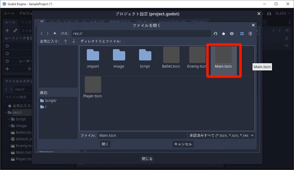The image size is (294, 170).
Task: Switch to the シーン dock tab
Action: [x=10, y=22]
